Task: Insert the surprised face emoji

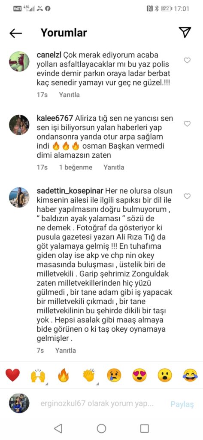Action: (x=164, y=375)
